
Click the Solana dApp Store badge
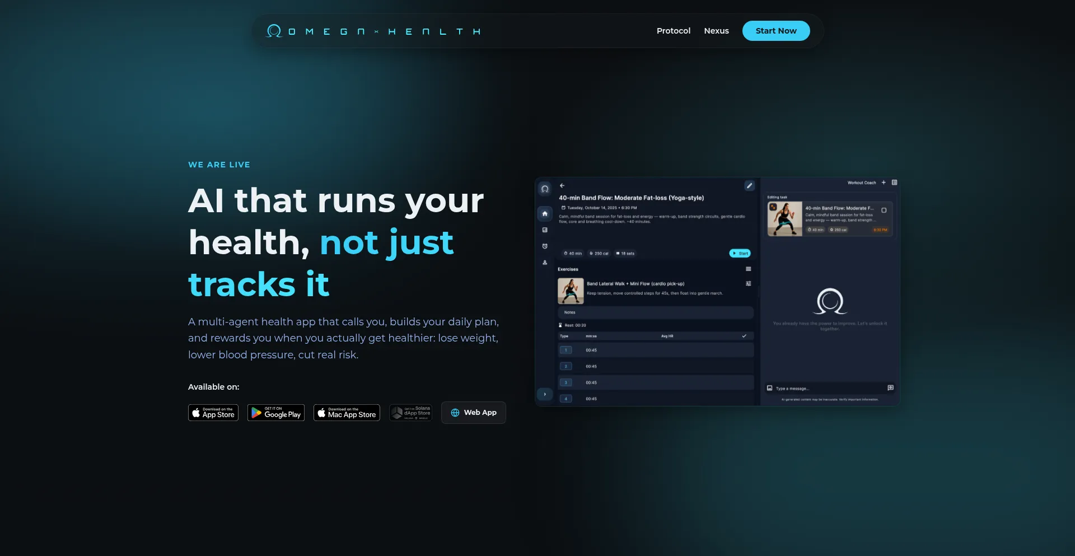pos(410,413)
